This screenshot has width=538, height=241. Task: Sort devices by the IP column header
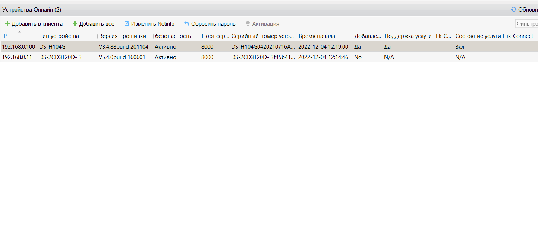point(19,36)
